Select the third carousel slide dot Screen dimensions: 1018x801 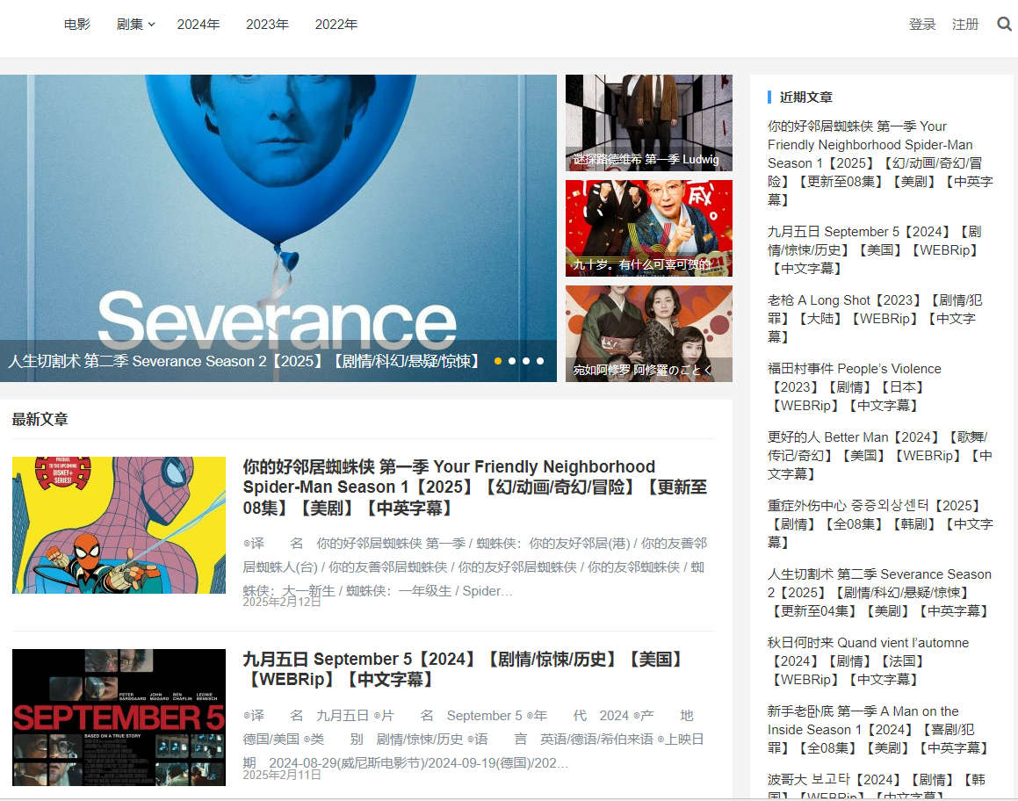coord(526,361)
